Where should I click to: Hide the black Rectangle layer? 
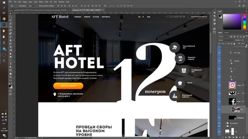[219, 117]
